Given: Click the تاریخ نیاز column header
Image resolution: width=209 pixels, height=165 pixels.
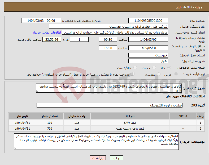Looking at the screenshot, I should (x=22, y=116).
